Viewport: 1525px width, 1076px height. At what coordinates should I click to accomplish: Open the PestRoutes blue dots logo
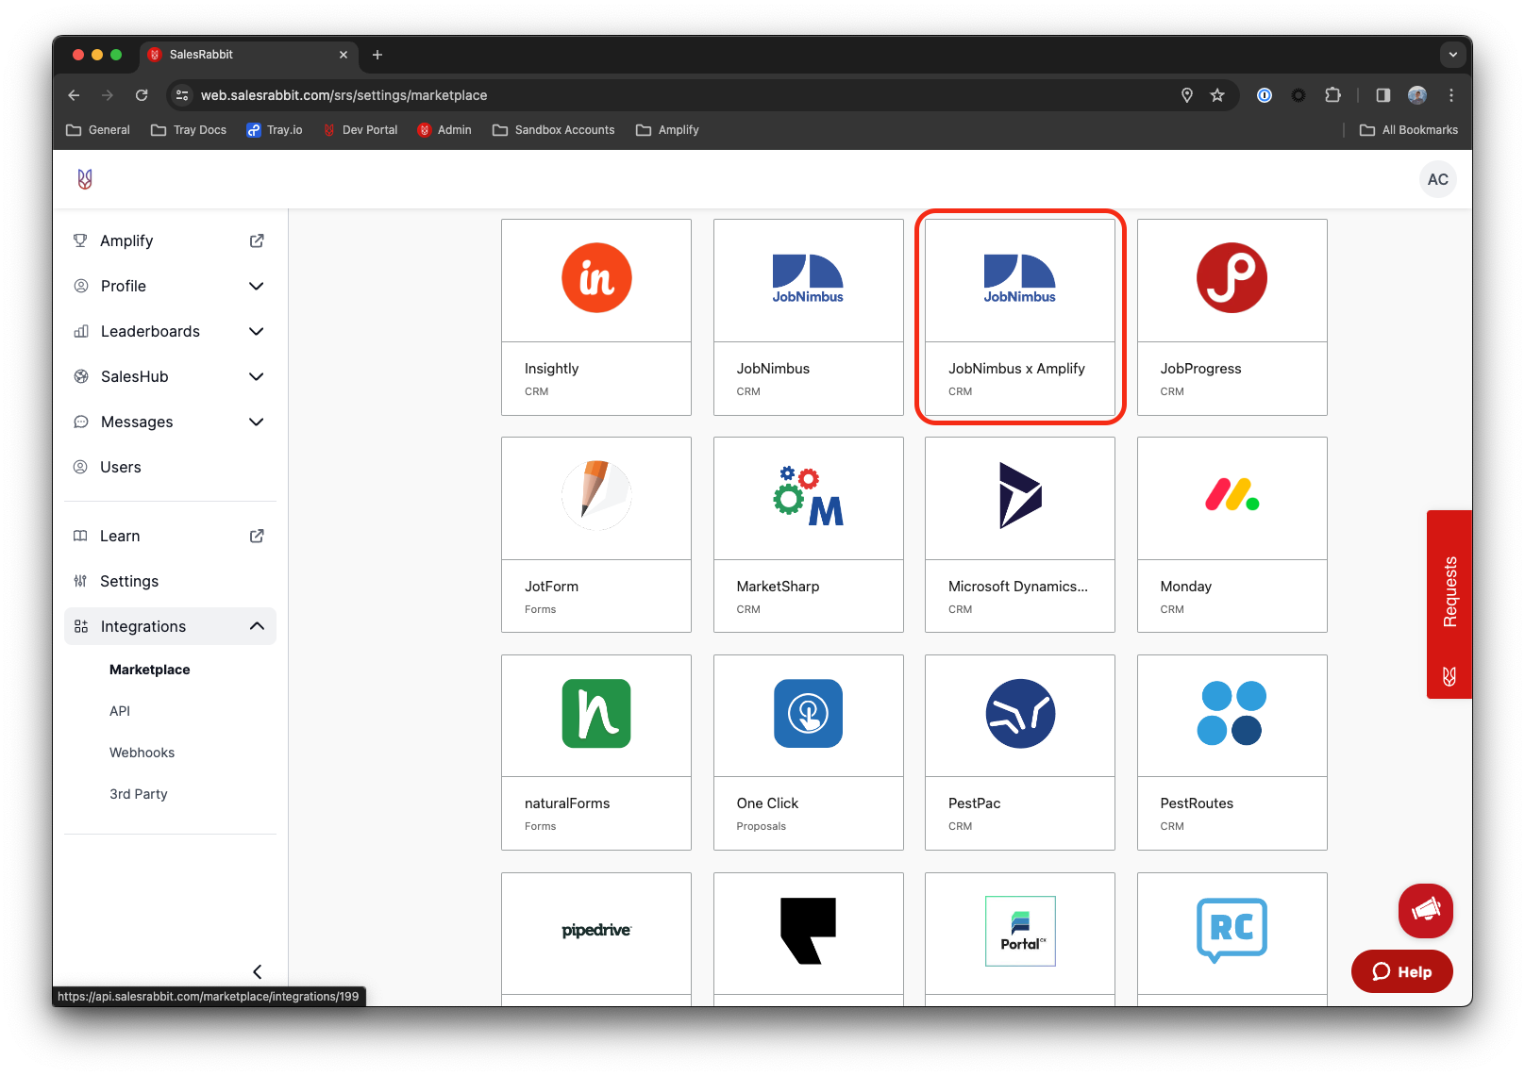point(1232,714)
